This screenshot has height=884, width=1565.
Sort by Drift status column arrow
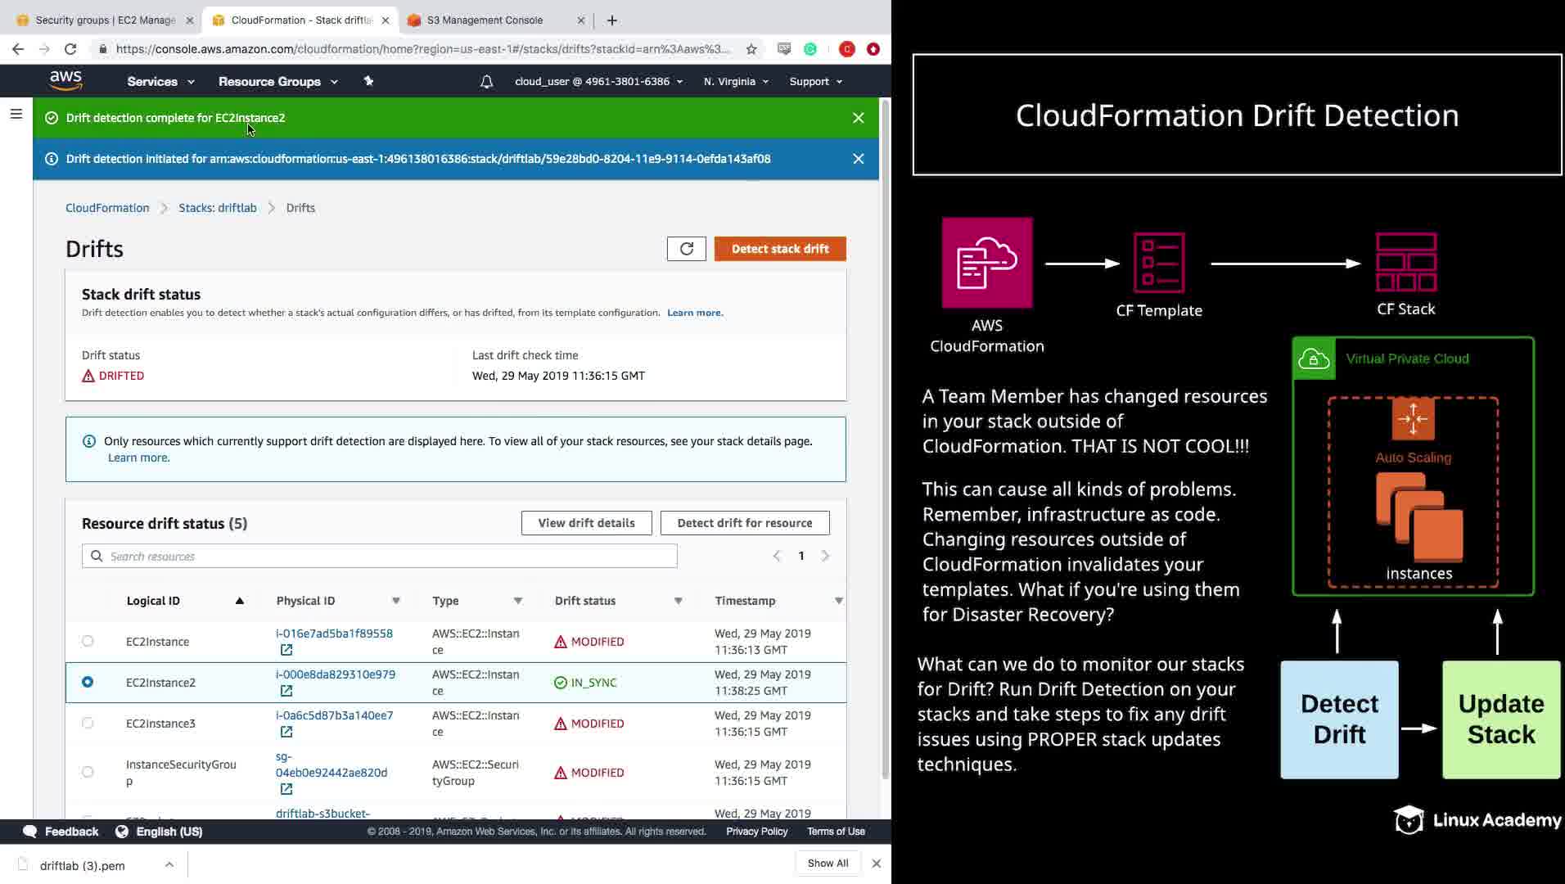click(x=679, y=601)
